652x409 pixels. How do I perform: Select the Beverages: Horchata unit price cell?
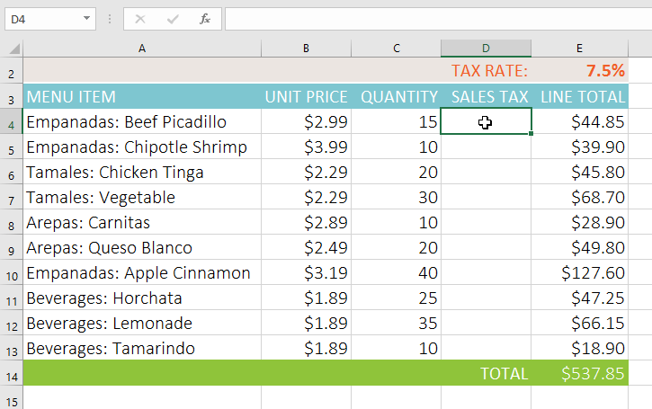306,298
